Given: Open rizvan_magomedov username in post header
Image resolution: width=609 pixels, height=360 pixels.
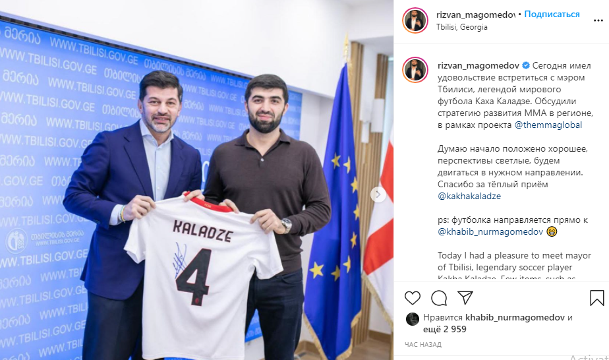Looking at the screenshot, I should [476, 15].
